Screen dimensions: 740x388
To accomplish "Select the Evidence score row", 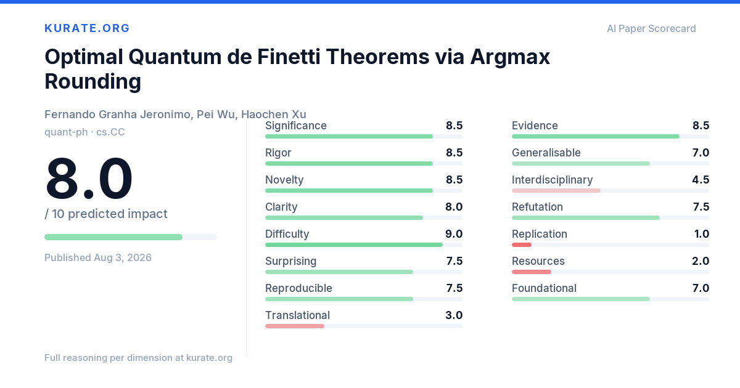I will click(610, 129).
